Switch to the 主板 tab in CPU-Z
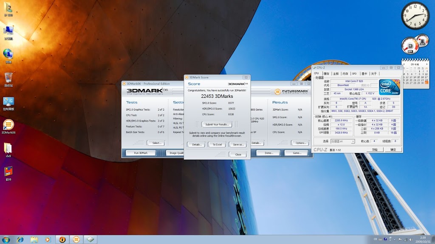 [336, 74]
